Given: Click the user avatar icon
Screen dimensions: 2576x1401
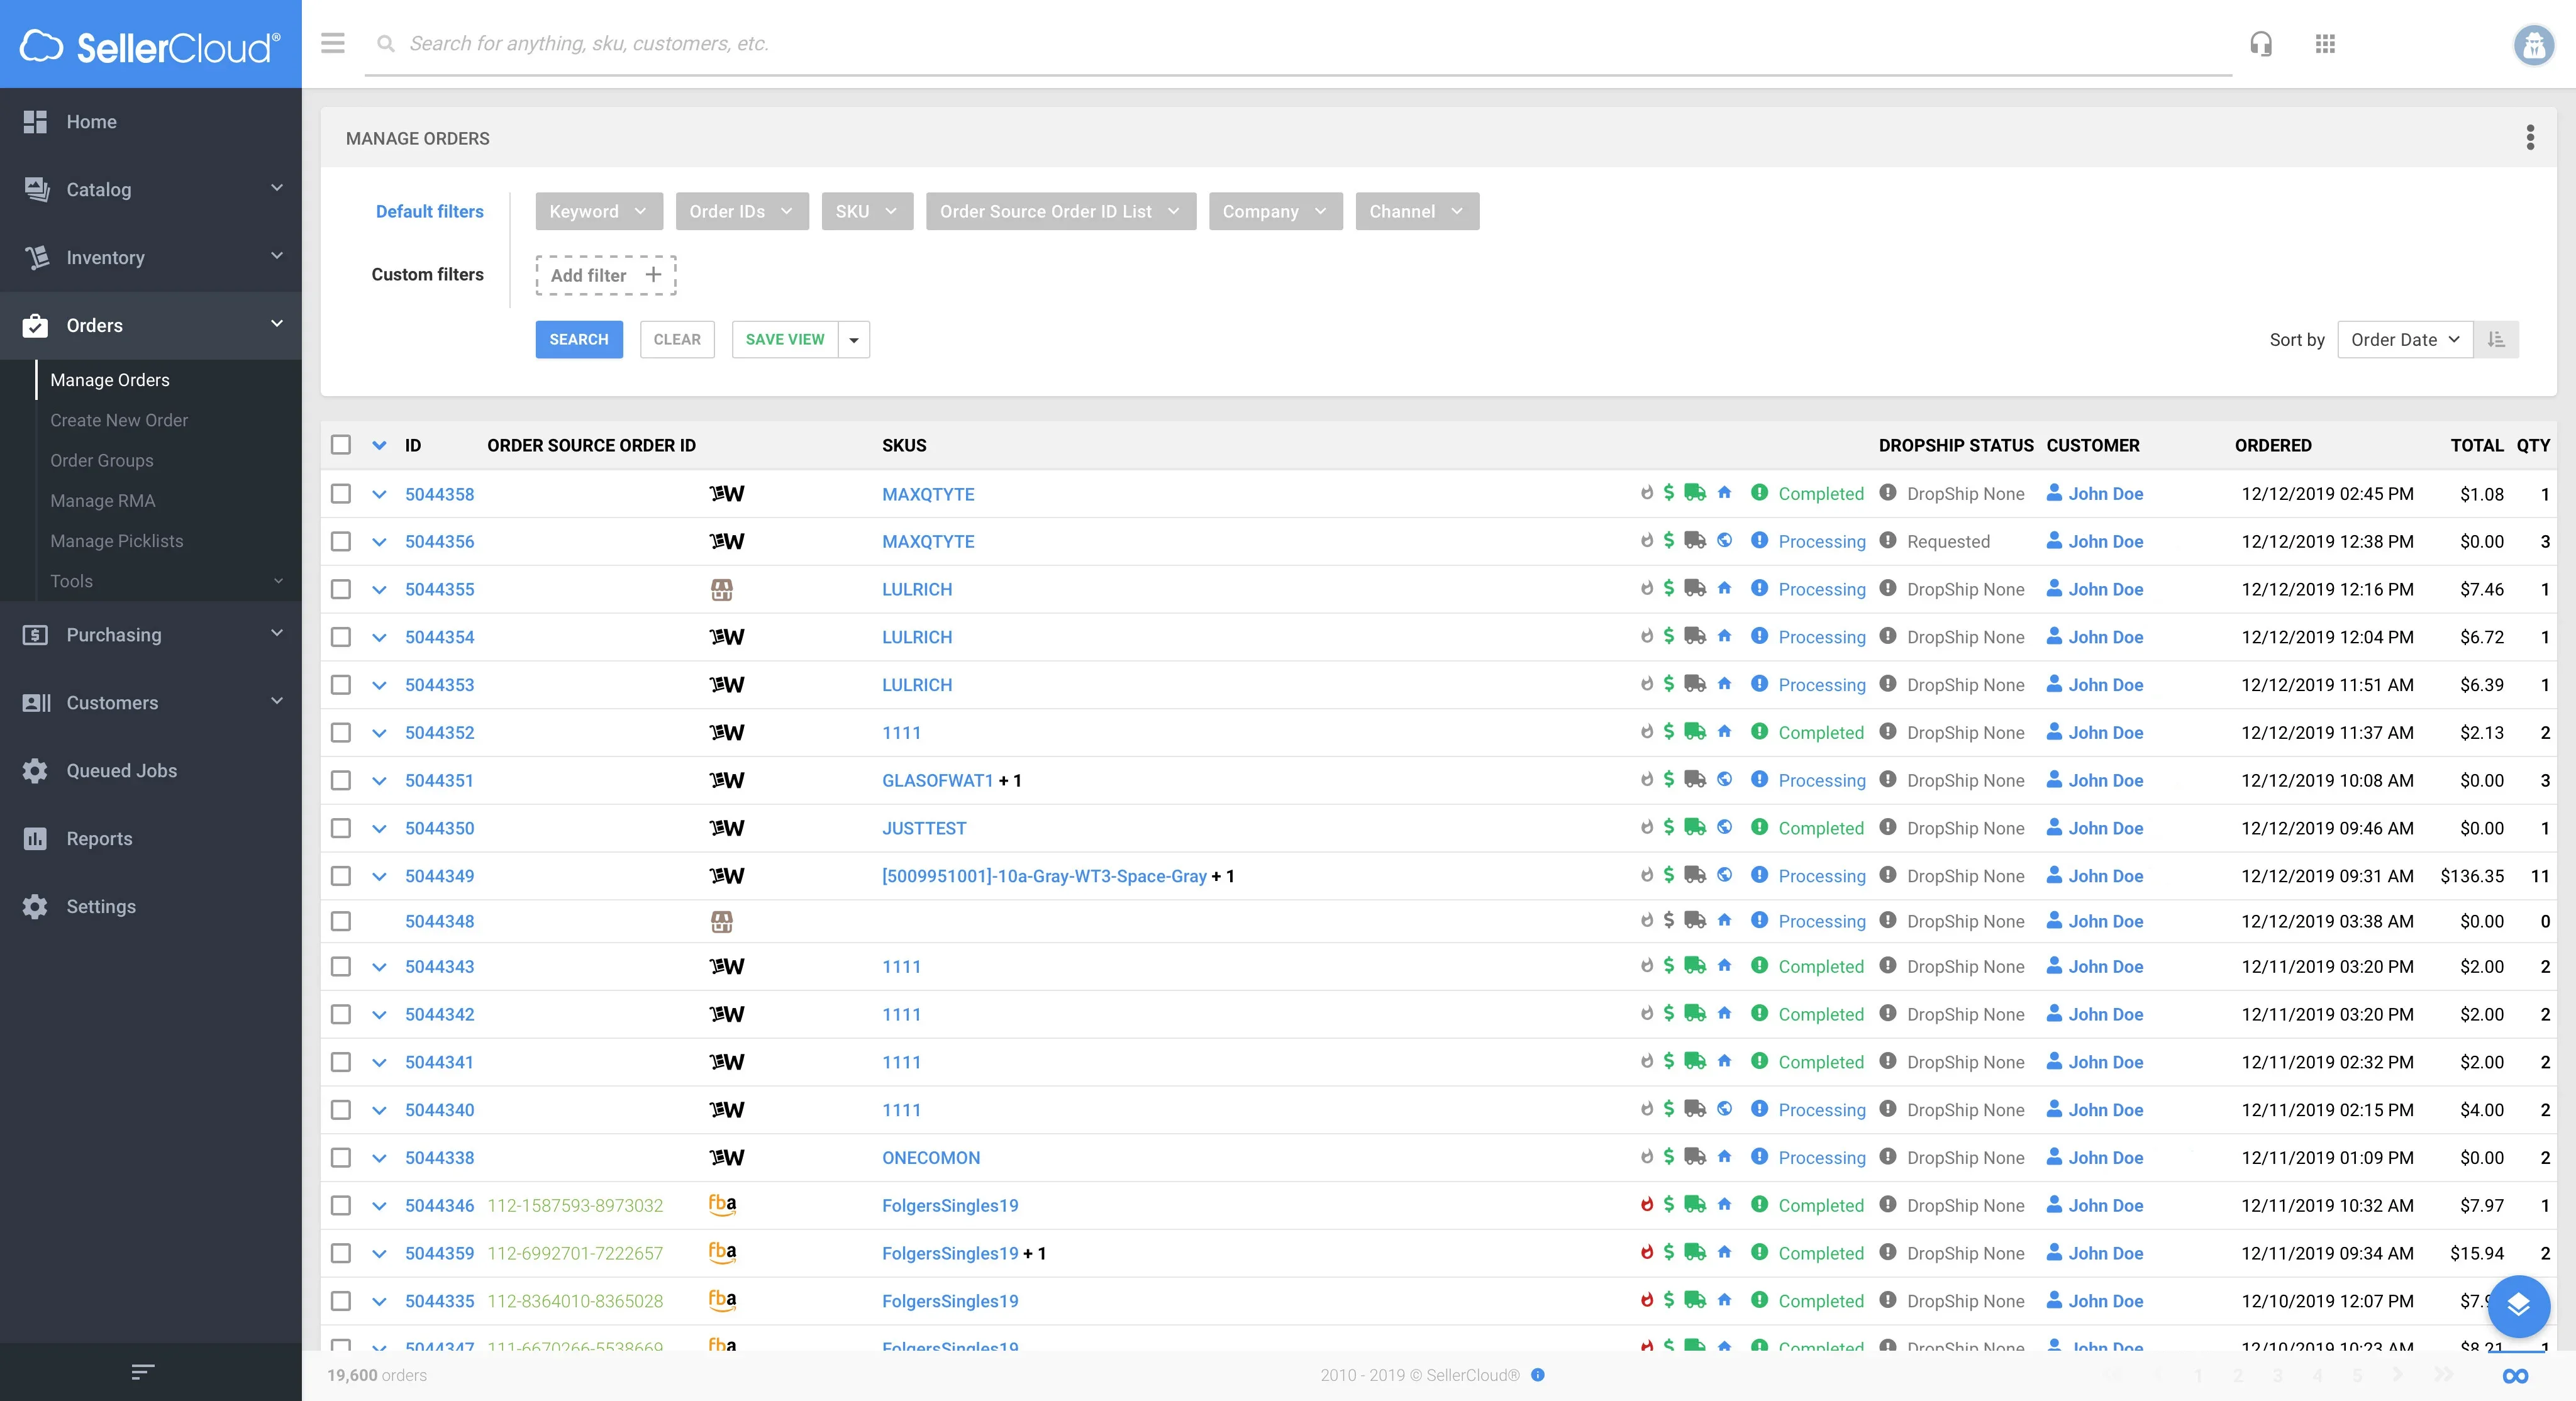Looking at the screenshot, I should coord(2533,44).
